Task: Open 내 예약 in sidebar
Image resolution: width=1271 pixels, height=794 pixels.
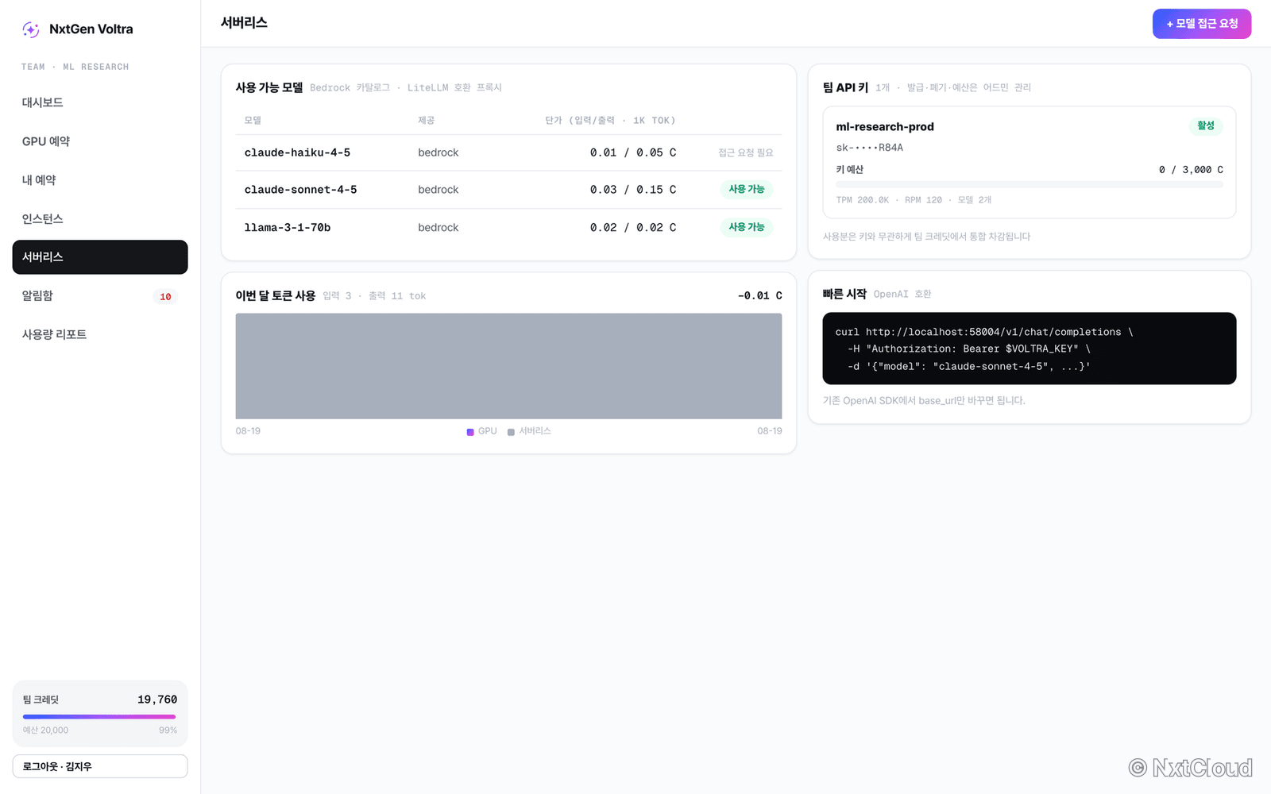Action: (x=100, y=180)
